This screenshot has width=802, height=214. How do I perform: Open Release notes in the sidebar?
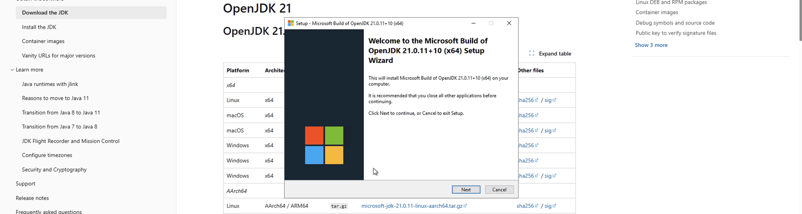32,198
